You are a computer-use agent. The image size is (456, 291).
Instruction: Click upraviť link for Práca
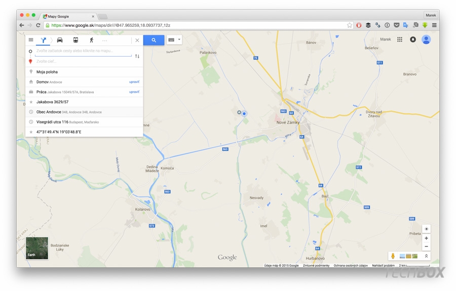[134, 92]
